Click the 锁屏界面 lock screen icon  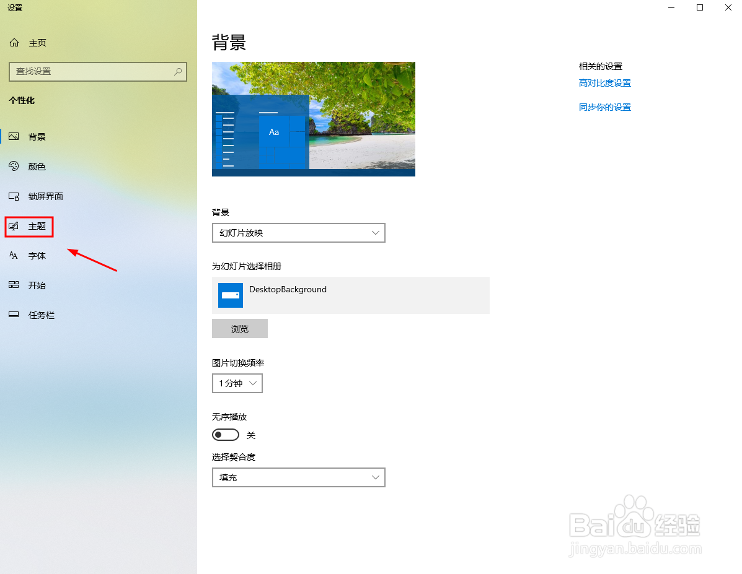click(14, 196)
